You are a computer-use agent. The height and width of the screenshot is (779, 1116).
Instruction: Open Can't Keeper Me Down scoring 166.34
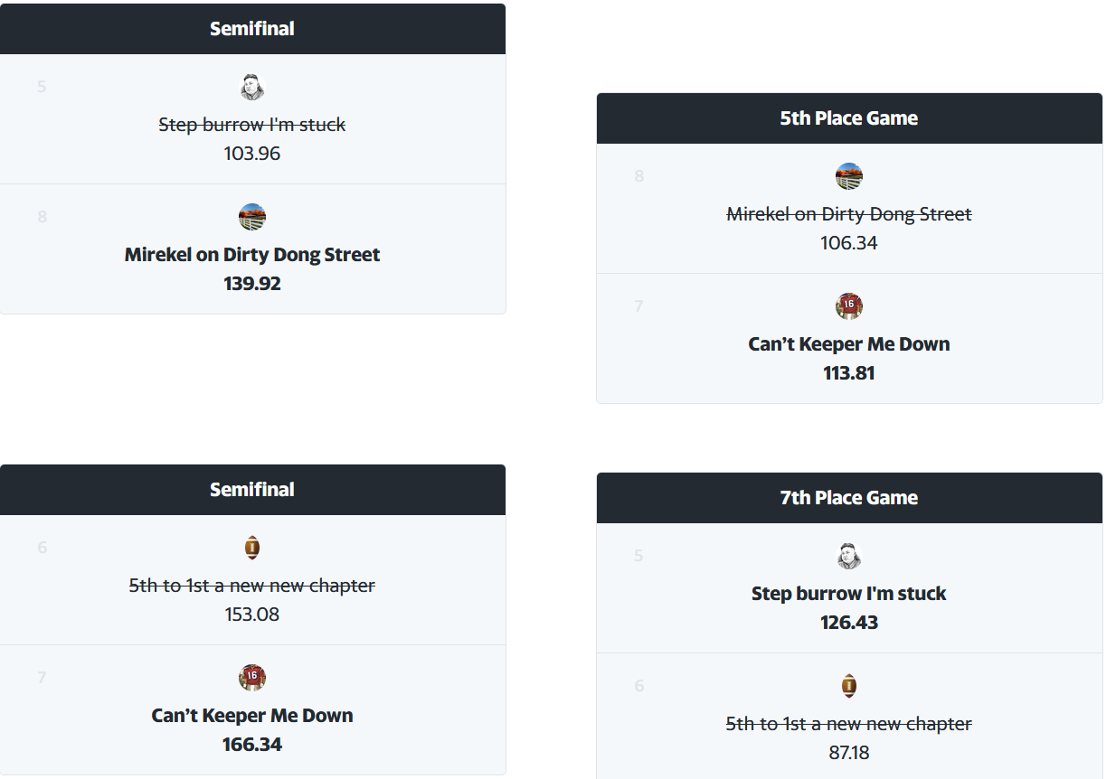[252, 716]
